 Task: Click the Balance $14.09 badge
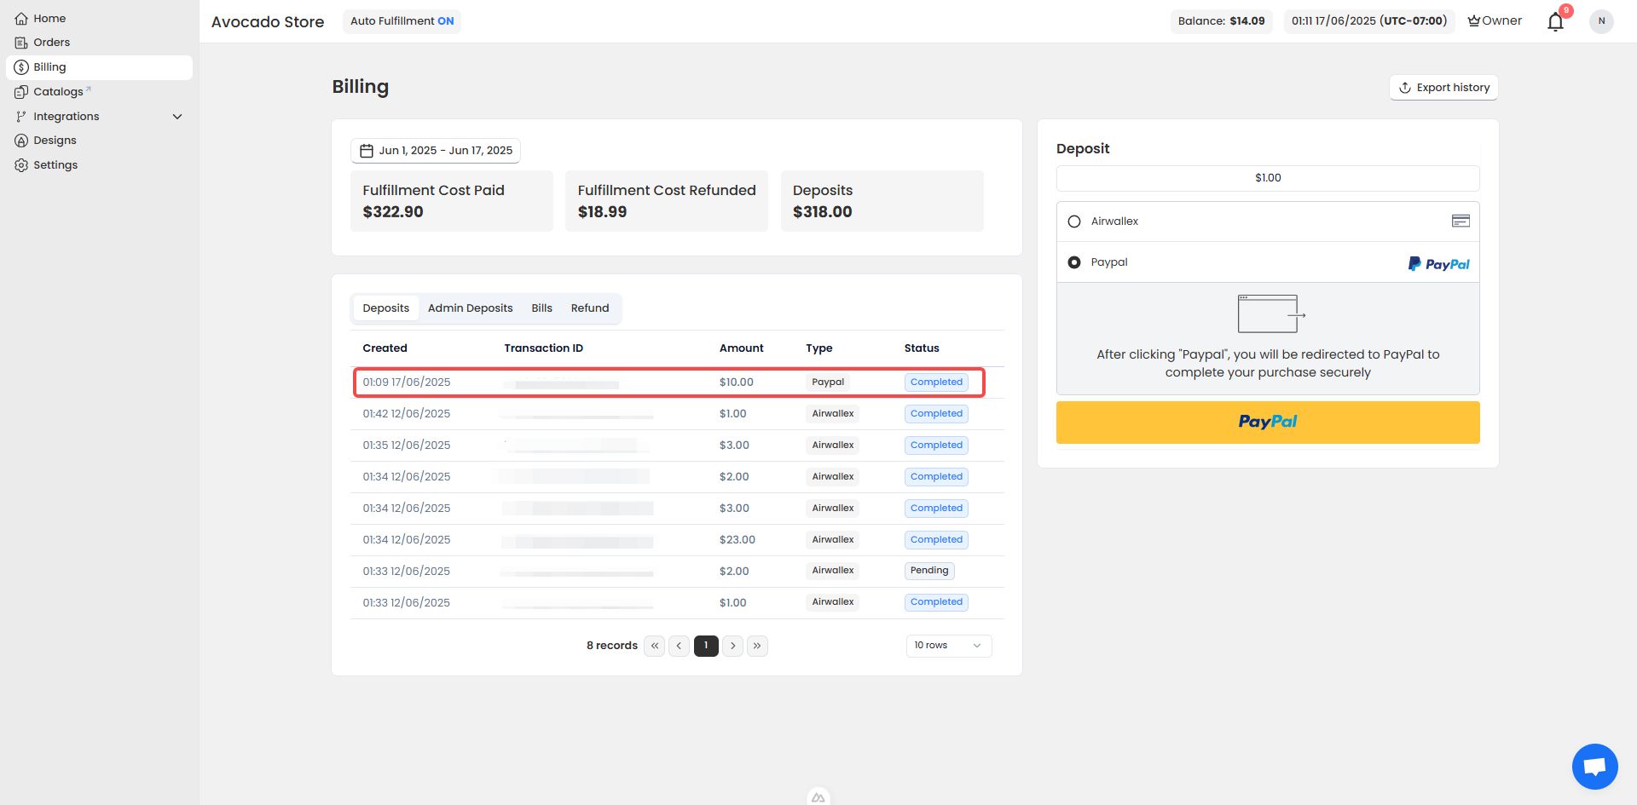(1221, 21)
